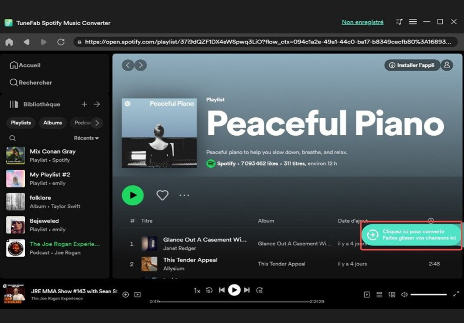Click the plus icon next to Bibliothèque

click(x=84, y=104)
